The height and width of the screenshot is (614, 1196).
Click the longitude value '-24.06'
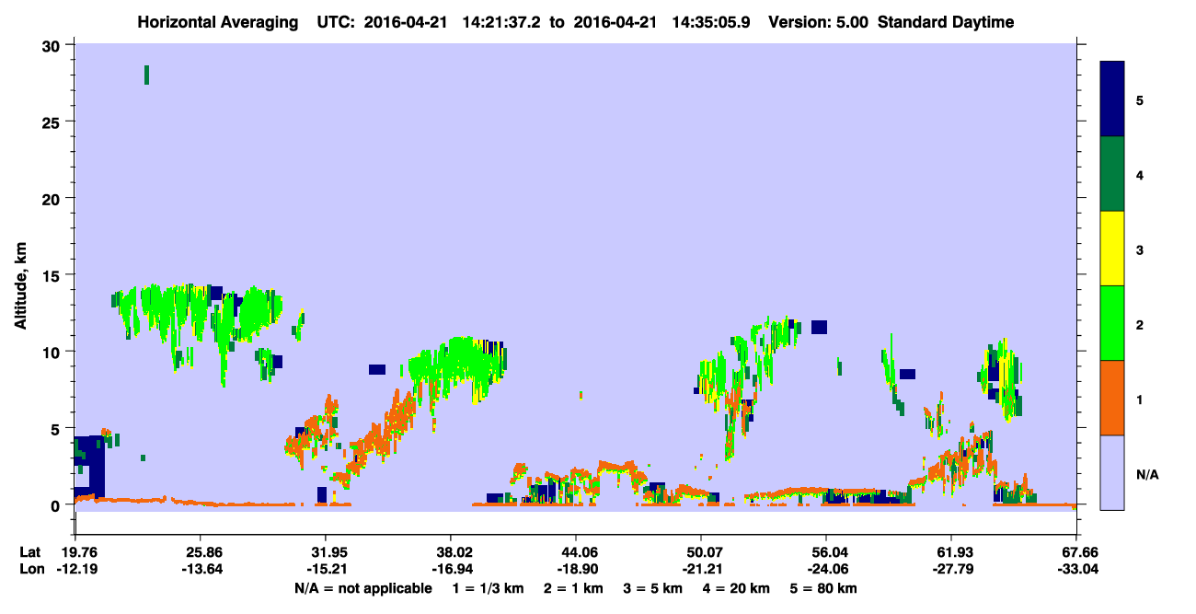pos(826,568)
